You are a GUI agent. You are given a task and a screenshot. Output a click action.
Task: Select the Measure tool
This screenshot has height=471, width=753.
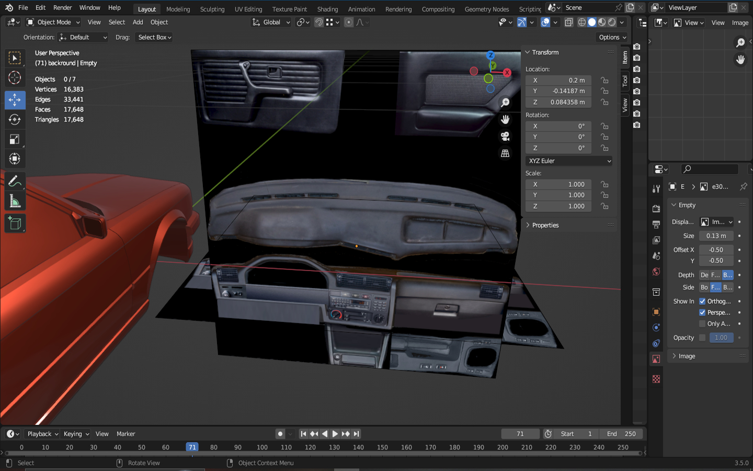[15, 201]
